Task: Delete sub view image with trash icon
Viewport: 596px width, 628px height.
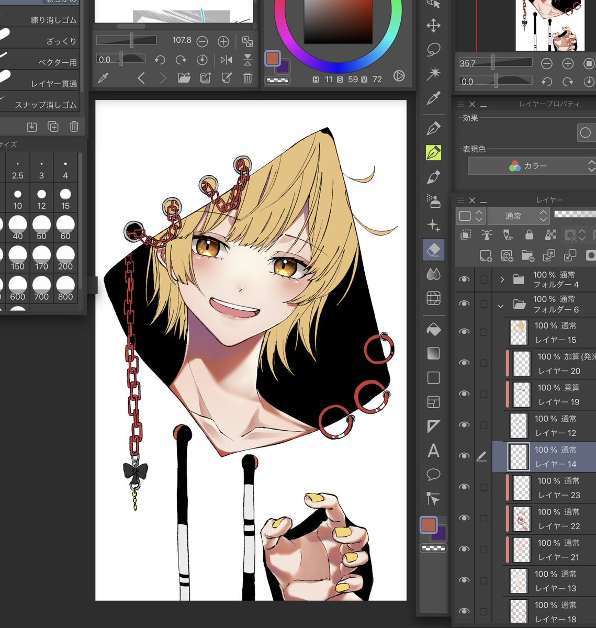Action: (x=248, y=78)
